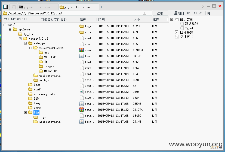225x152 pixels.
Task: Click the plus-minus icon in path bar
Action: [x=145, y=13]
